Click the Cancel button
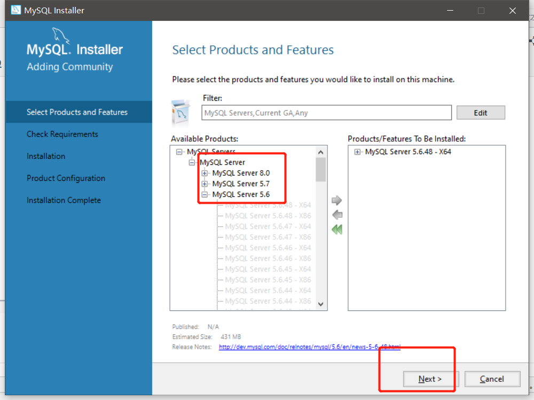The height and width of the screenshot is (400, 534). (x=492, y=379)
